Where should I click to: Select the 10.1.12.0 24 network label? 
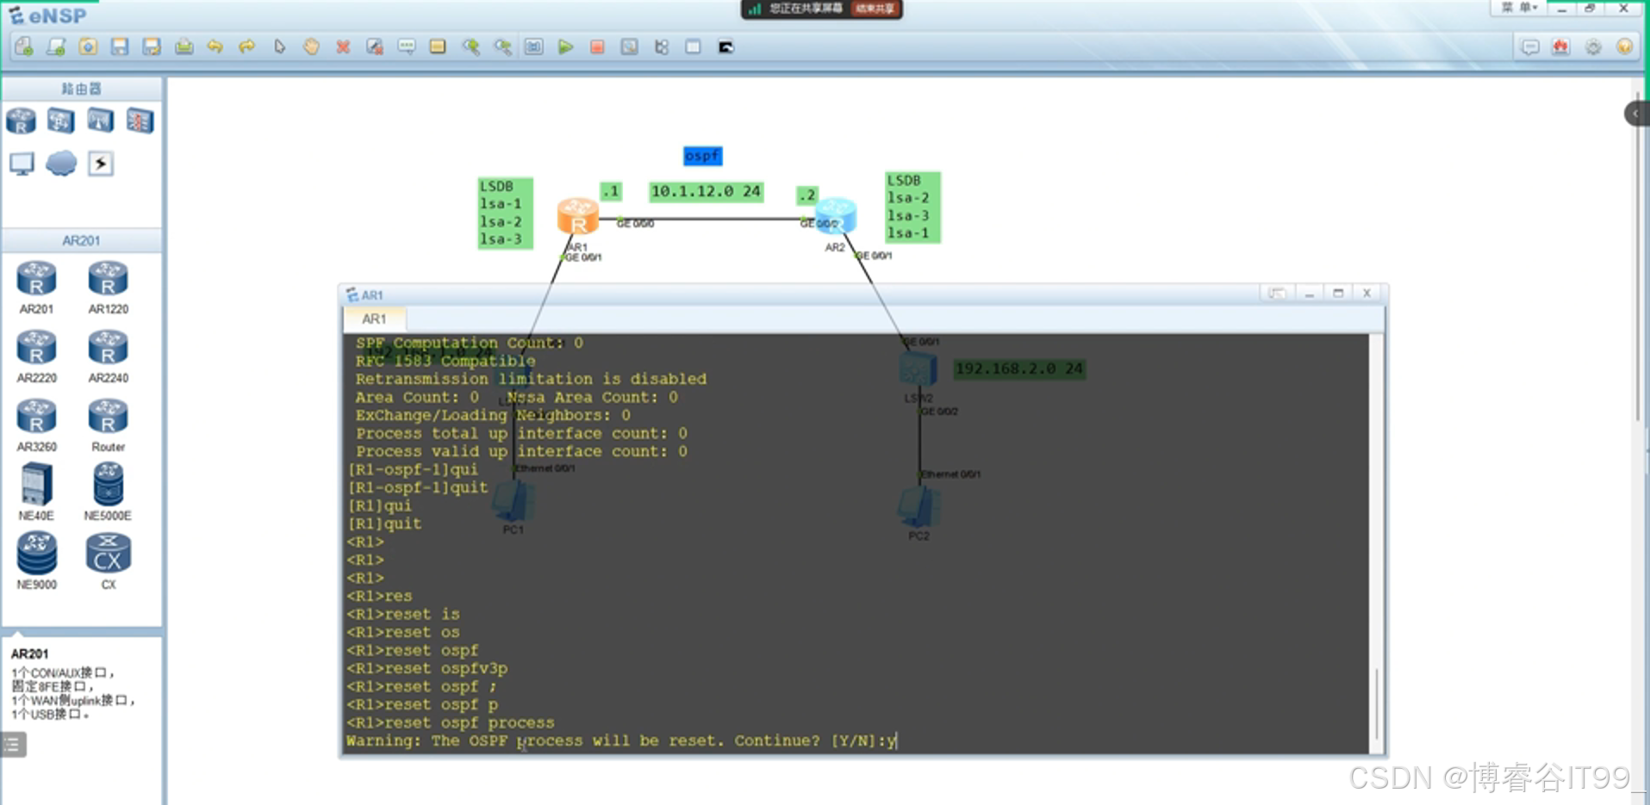pyautogui.click(x=706, y=191)
